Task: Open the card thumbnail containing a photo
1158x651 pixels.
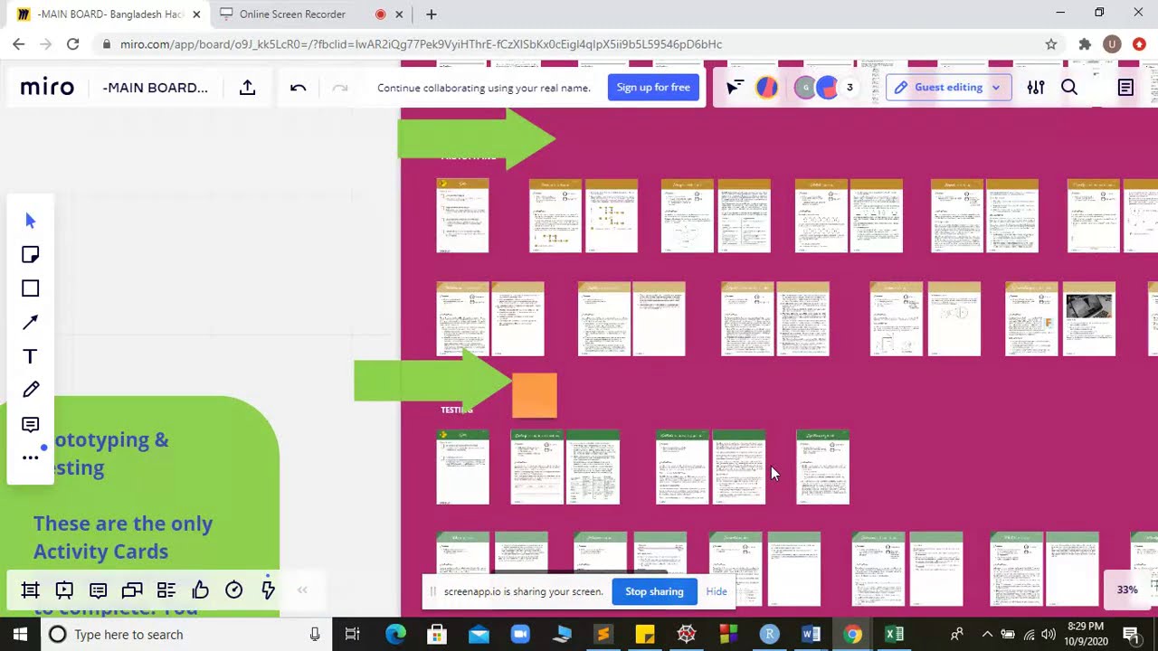Action: tap(1088, 319)
